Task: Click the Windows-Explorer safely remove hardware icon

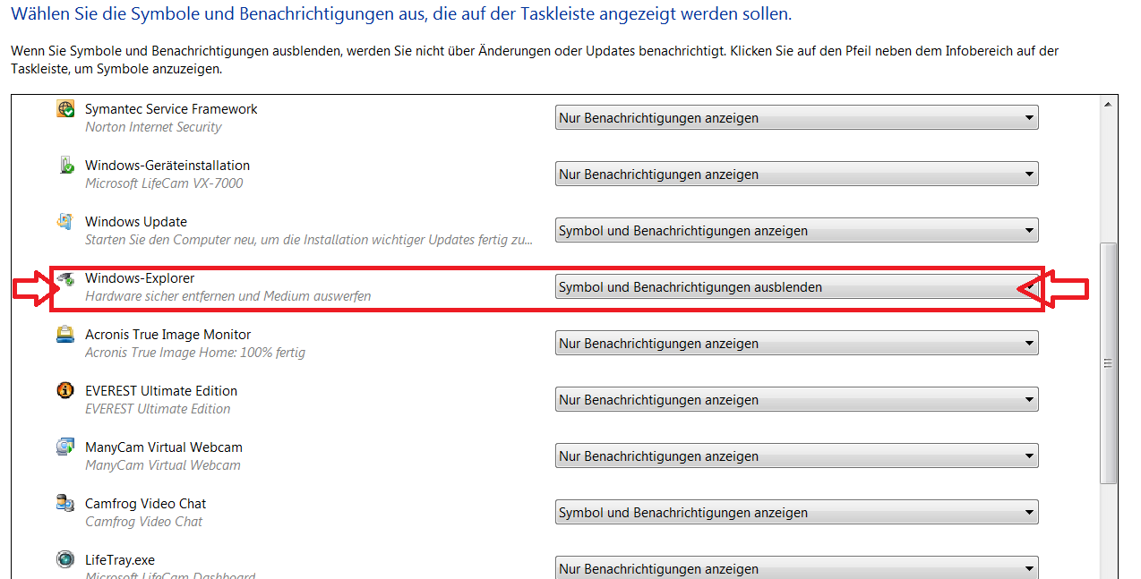Action: pos(65,279)
